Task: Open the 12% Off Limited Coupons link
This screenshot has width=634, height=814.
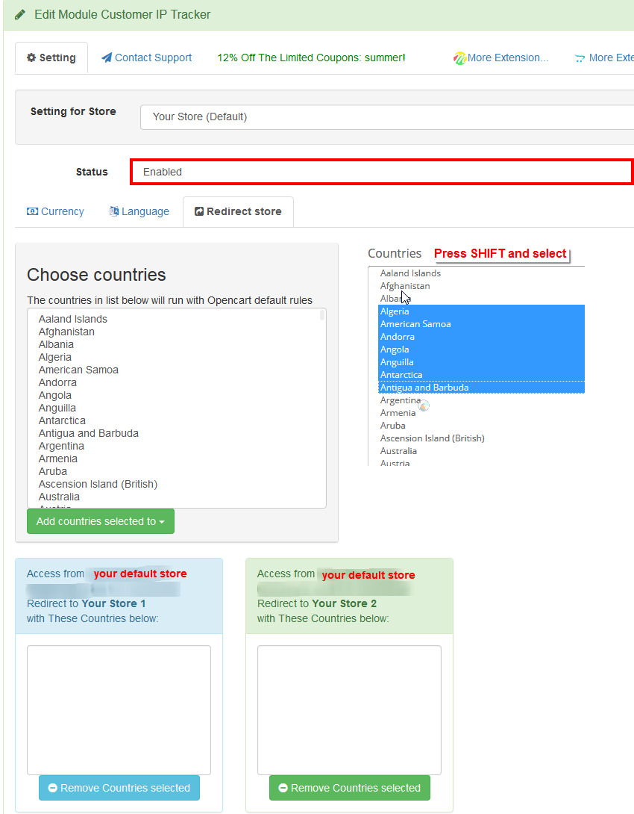Action: tap(311, 58)
